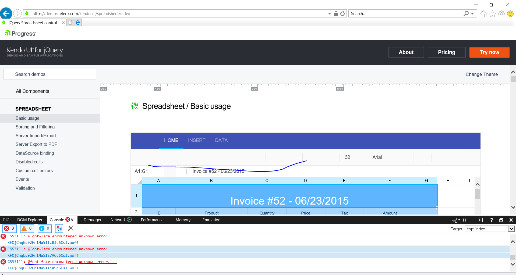Screen dimensions: 516x275
Task: Open the Validation demo link
Action: [x=25, y=188]
